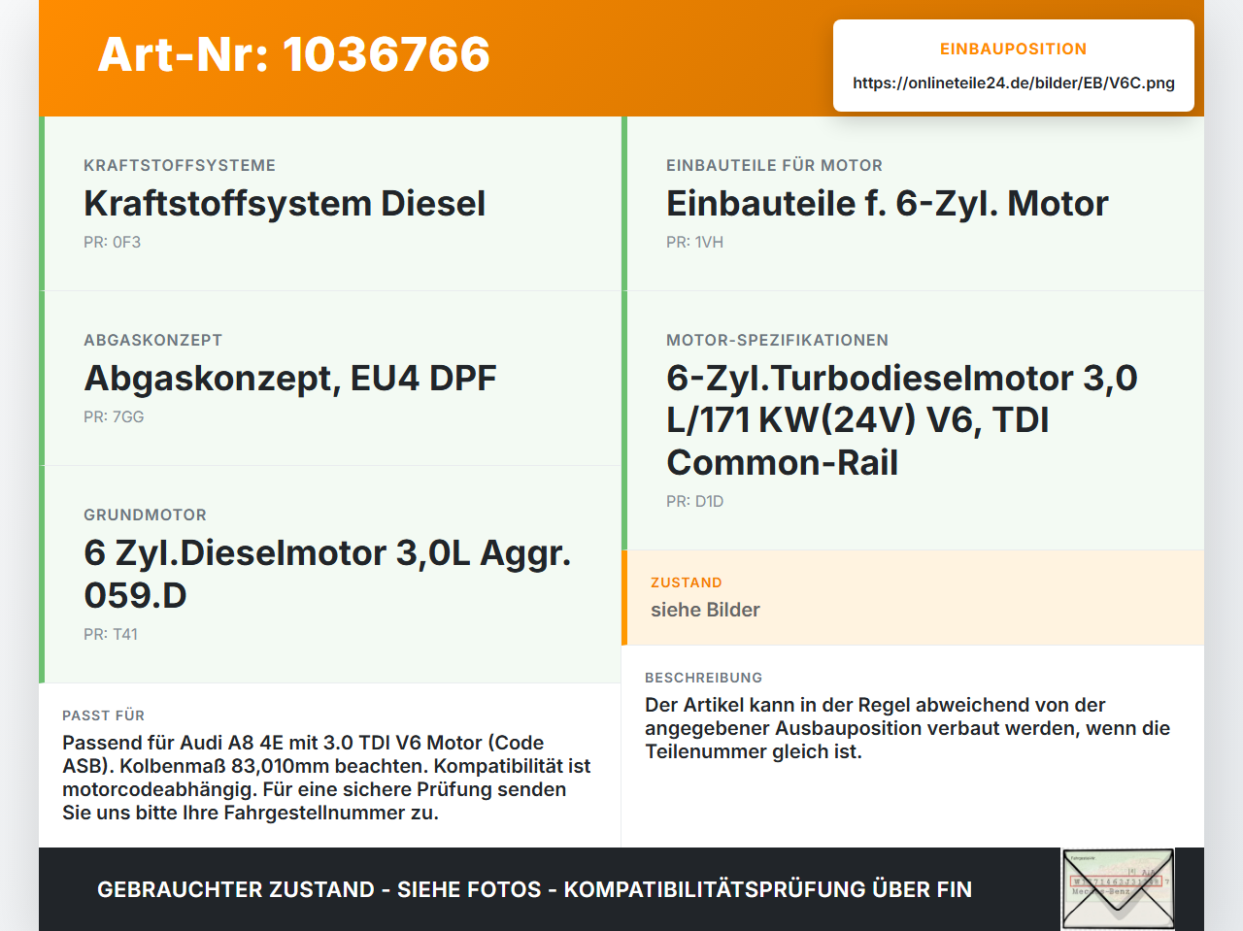The height and width of the screenshot is (931, 1243).
Task: Select the 6-Zyl.Turbodieselmotor 3,0 L/171 KW title
Action: [902, 420]
